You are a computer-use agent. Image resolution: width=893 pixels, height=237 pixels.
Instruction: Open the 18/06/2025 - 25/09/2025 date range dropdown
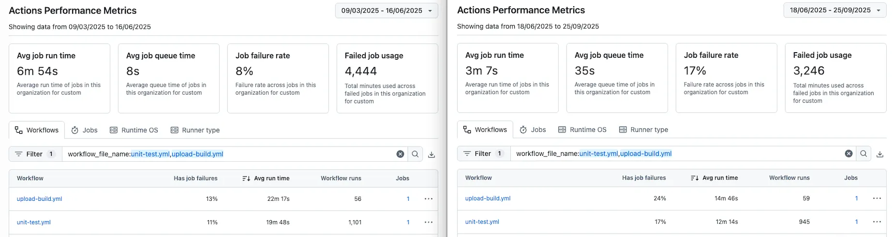click(x=834, y=10)
